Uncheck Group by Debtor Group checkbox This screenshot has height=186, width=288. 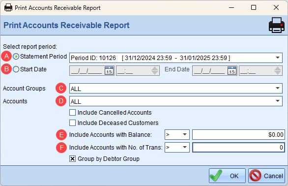72,158
